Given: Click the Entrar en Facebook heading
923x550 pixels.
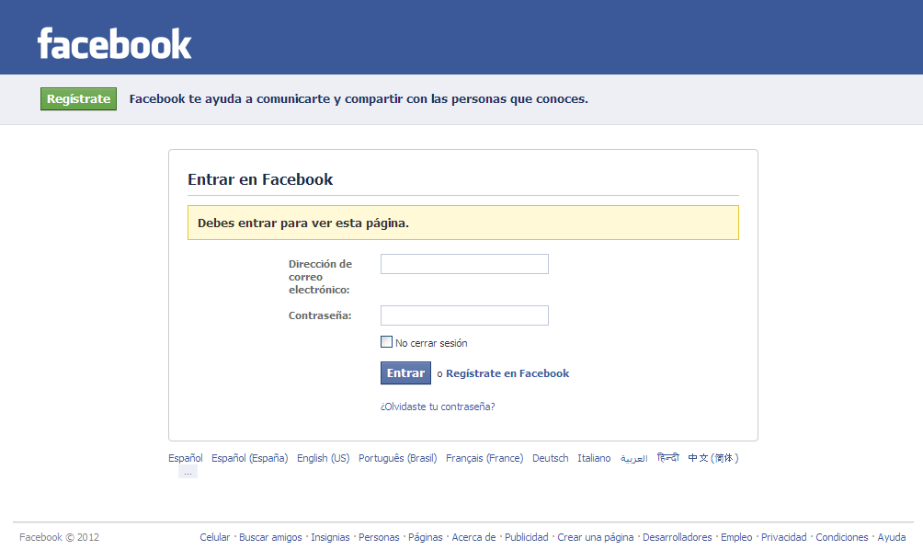Looking at the screenshot, I should tap(260, 179).
